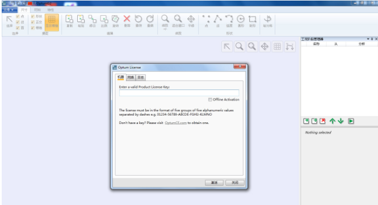Screen dimensions: 378x205
Task: Toggle the highlighted Show Grid ribbon button
Action: [x=52, y=22]
